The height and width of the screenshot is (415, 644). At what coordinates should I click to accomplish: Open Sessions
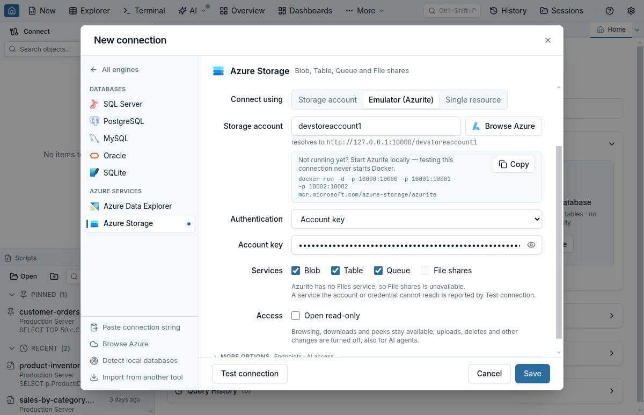click(x=561, y=10)
